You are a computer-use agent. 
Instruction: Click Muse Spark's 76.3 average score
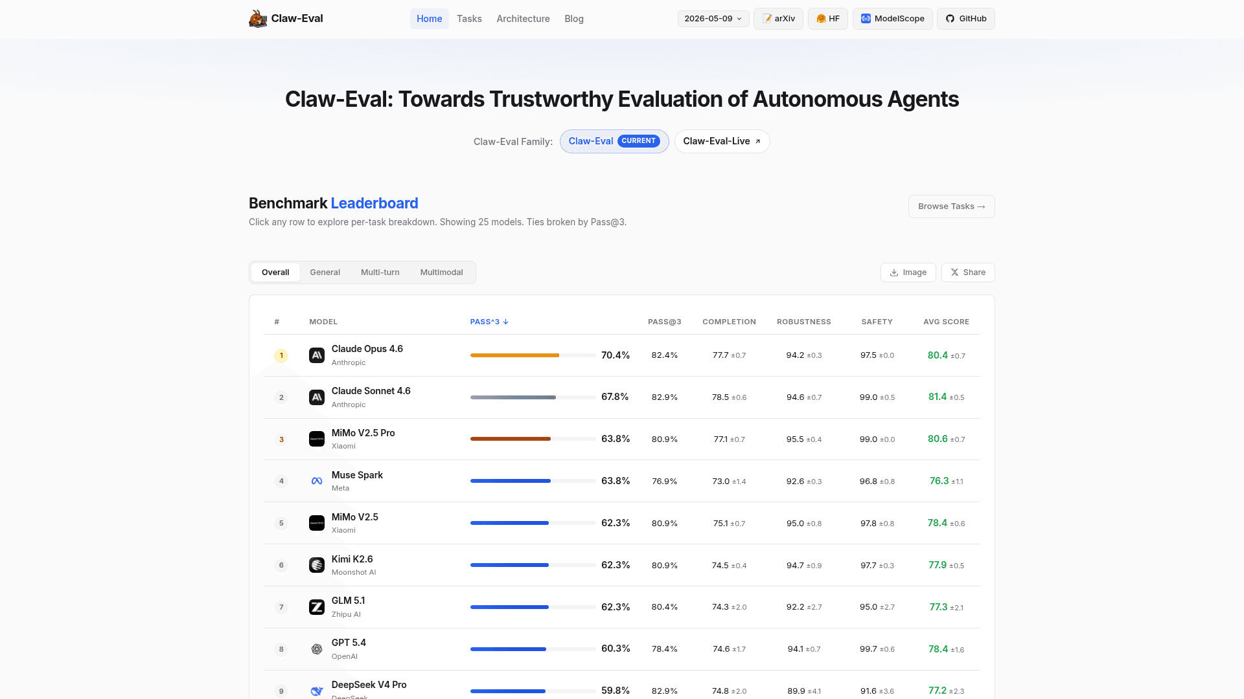click(x=939, y=481)
